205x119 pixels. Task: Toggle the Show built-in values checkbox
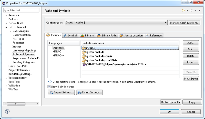coord(49,86)
